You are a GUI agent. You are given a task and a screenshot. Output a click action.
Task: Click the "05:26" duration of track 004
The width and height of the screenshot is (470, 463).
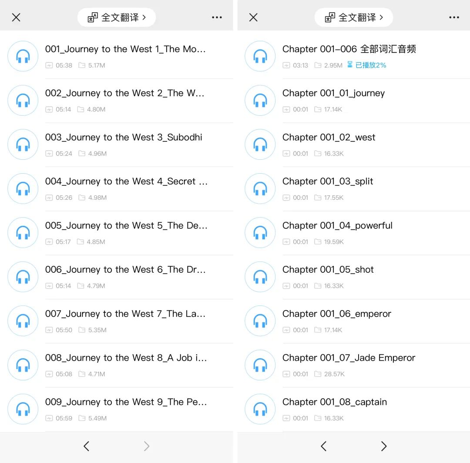coord(64,198)
